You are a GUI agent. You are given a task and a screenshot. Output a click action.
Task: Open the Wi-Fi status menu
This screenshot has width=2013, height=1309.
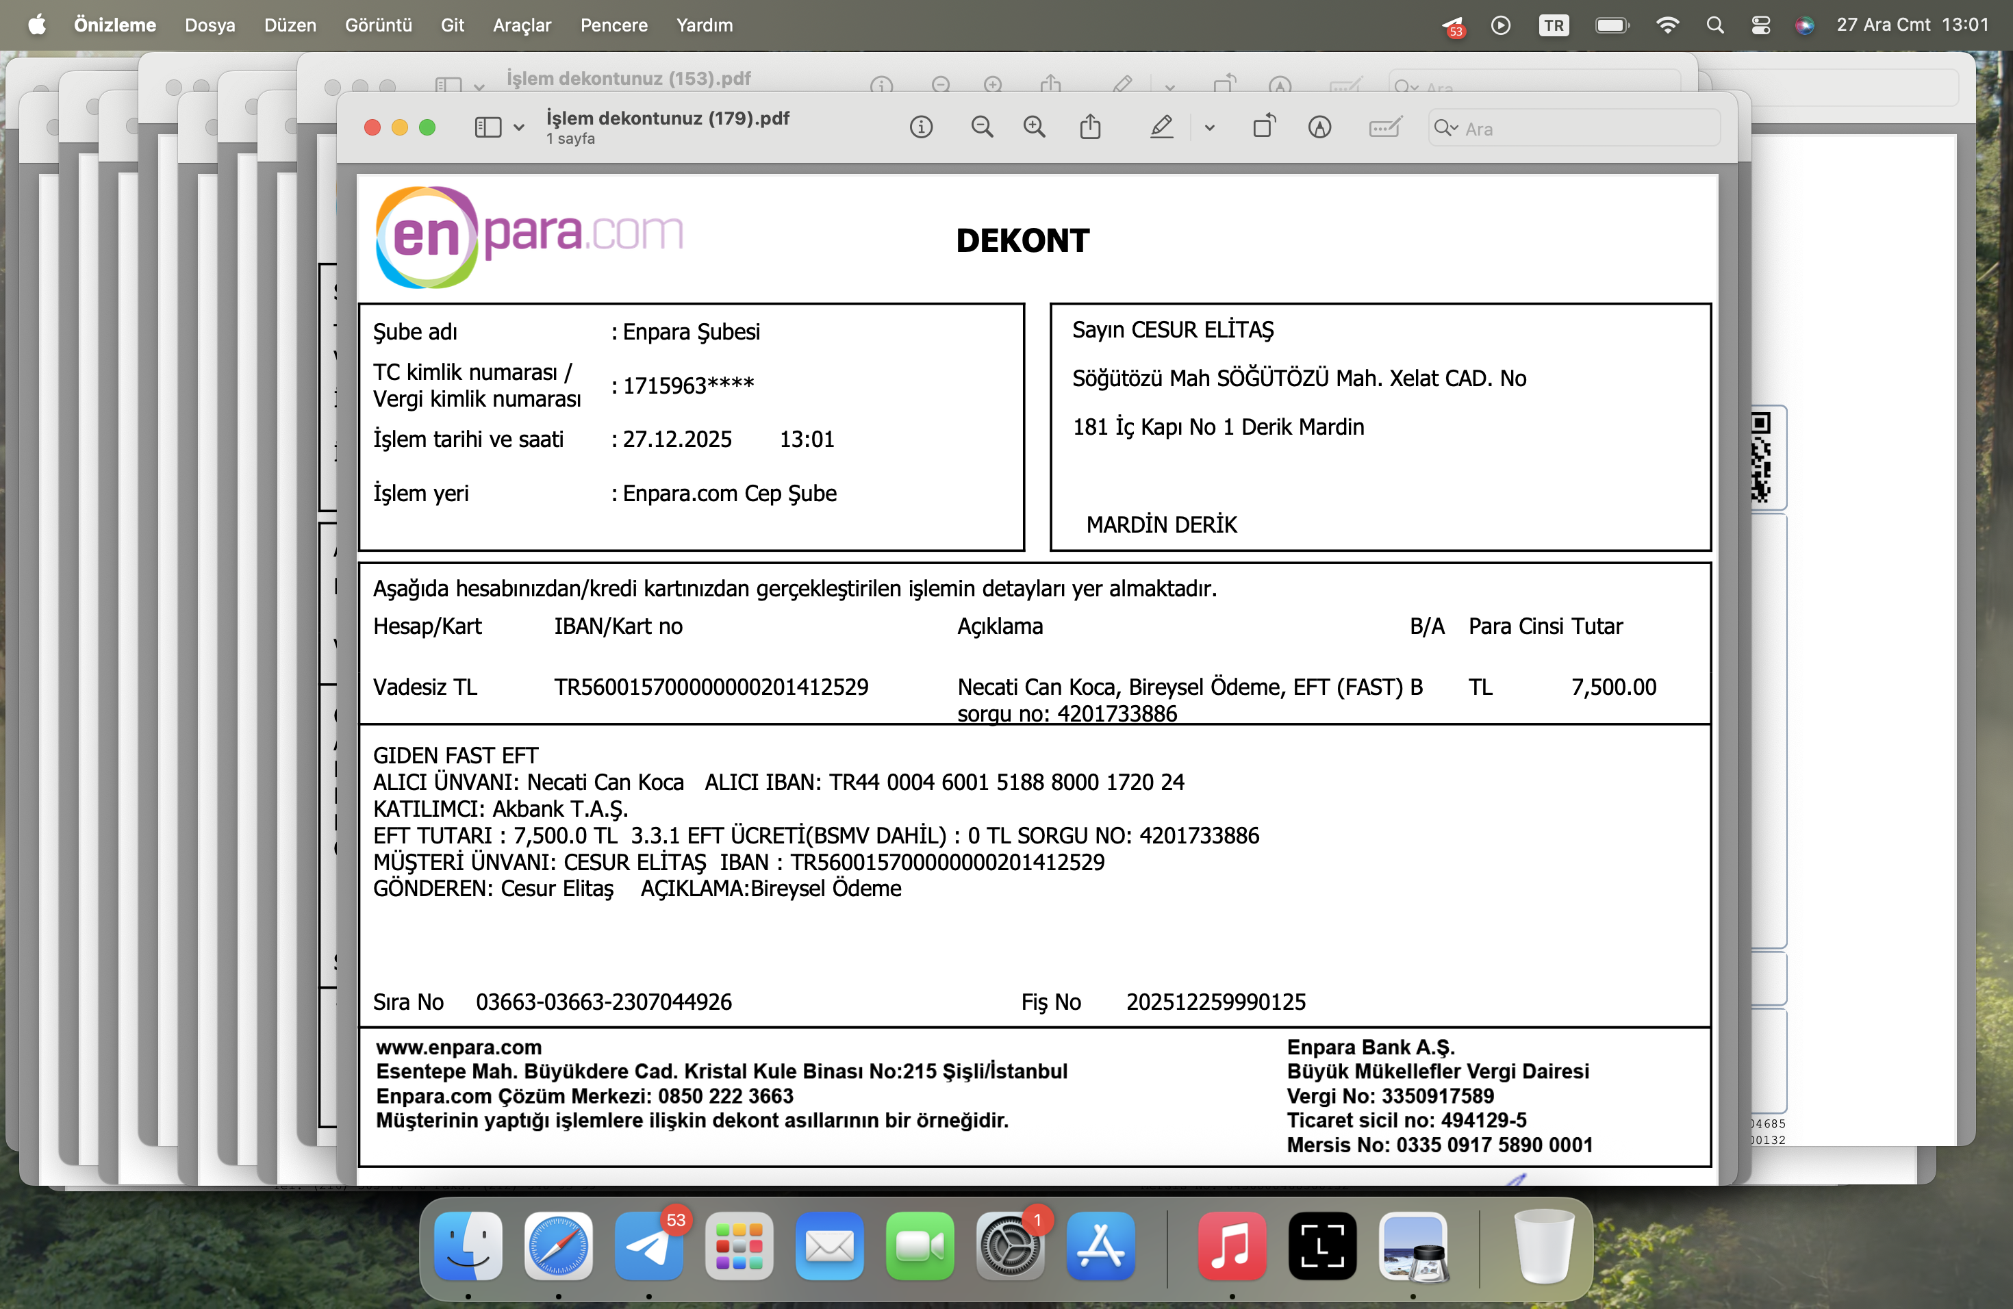click(1667, 25)
